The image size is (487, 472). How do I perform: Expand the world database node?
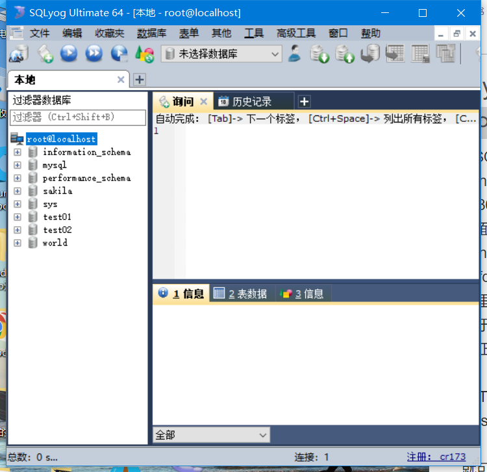pyautogui.click(x=18, y=242)
